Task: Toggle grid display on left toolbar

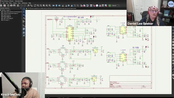Action: click(x=24, y=9)
